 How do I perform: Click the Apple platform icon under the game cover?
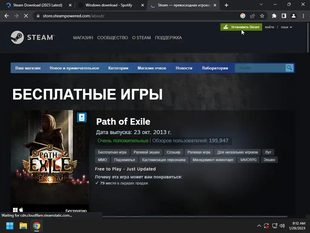point(21,210)
